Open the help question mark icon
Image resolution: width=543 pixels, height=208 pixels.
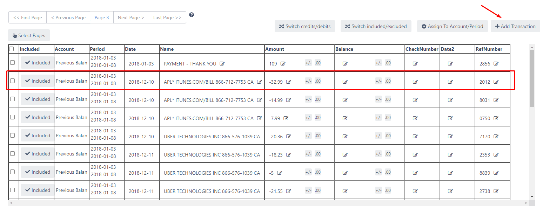pyautogui.click(x=191, y=15)
